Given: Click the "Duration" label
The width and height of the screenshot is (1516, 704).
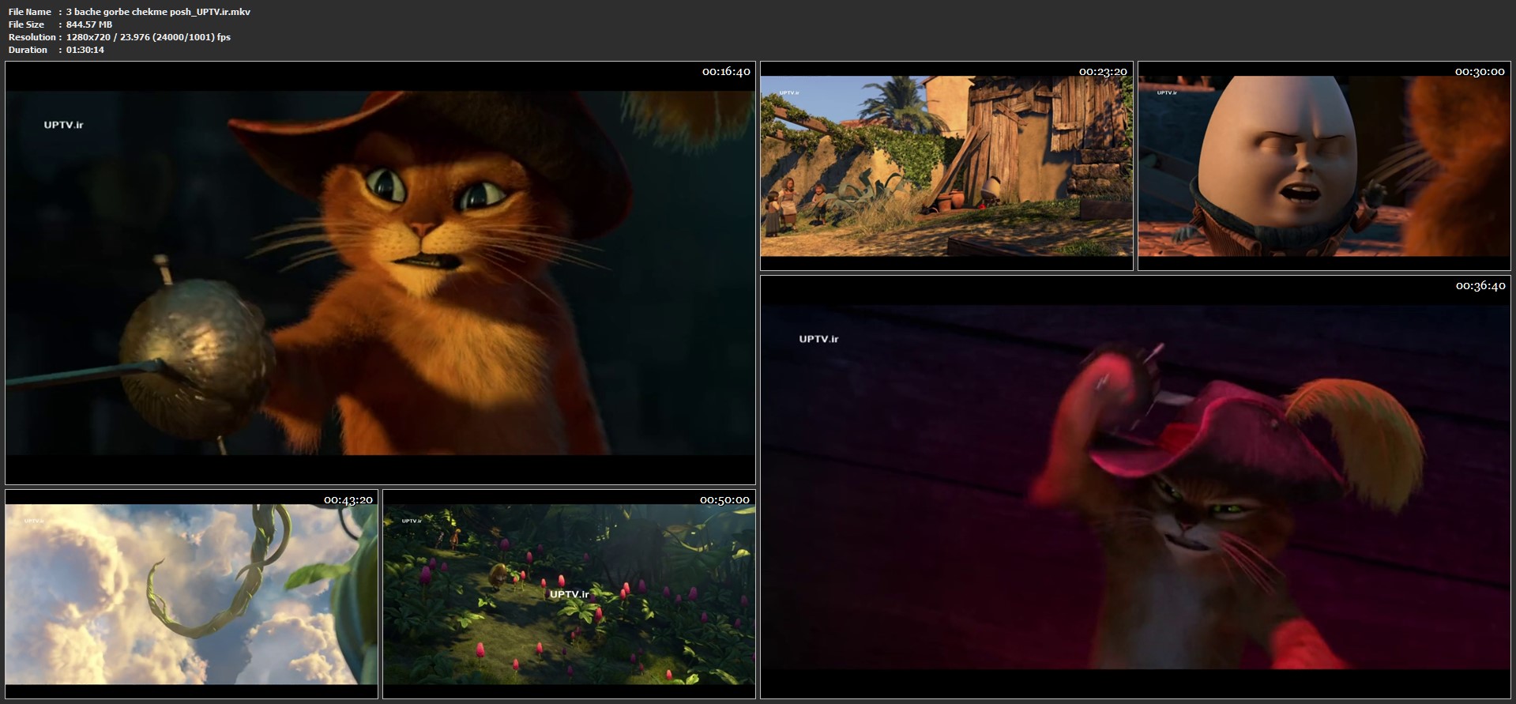Looking at the screenshot, I should 28,50.
